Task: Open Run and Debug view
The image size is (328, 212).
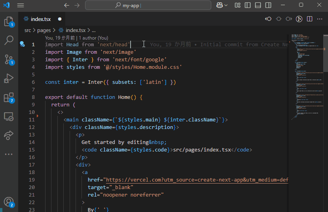Action: point(9,79)
